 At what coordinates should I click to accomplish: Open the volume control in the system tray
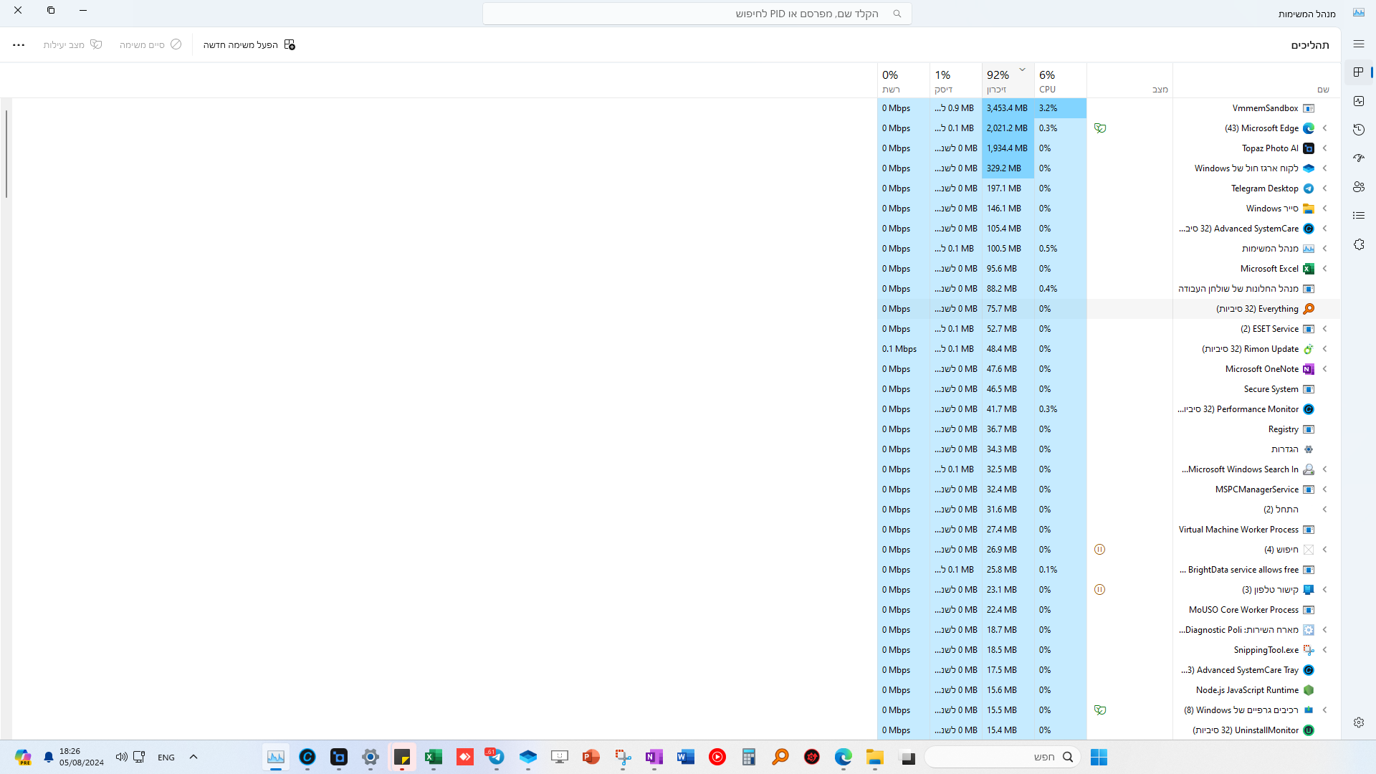(x=122, y=757)
